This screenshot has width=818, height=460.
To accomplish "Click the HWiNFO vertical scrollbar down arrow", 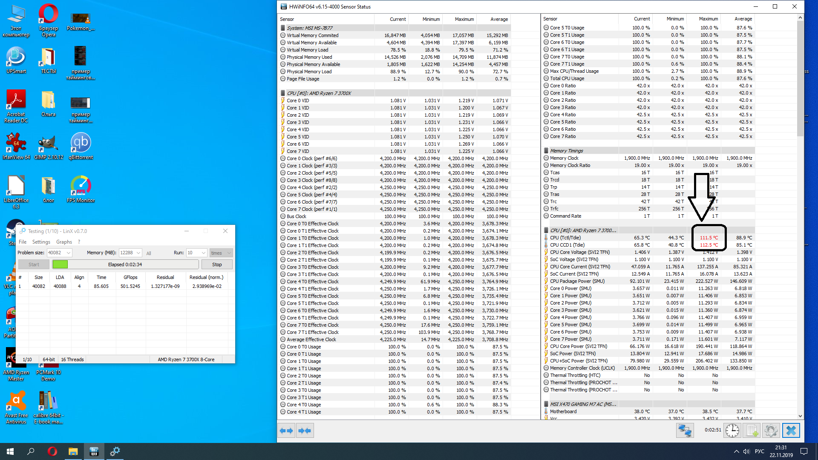I will pos(800,416).
